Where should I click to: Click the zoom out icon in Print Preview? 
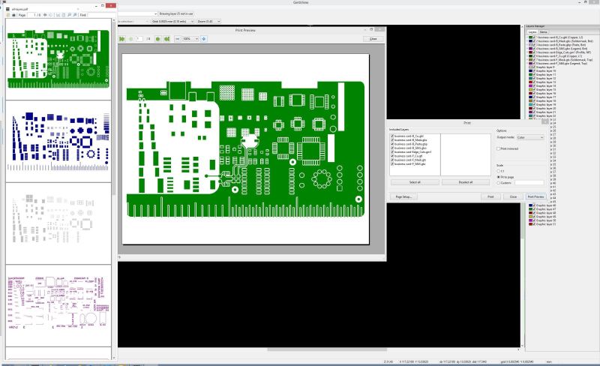[x=178, y=39]
